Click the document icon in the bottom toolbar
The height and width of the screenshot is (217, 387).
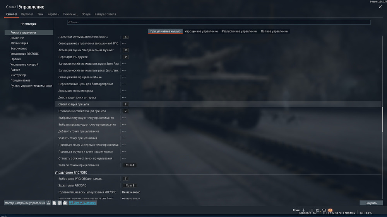[x=54, y=203]
